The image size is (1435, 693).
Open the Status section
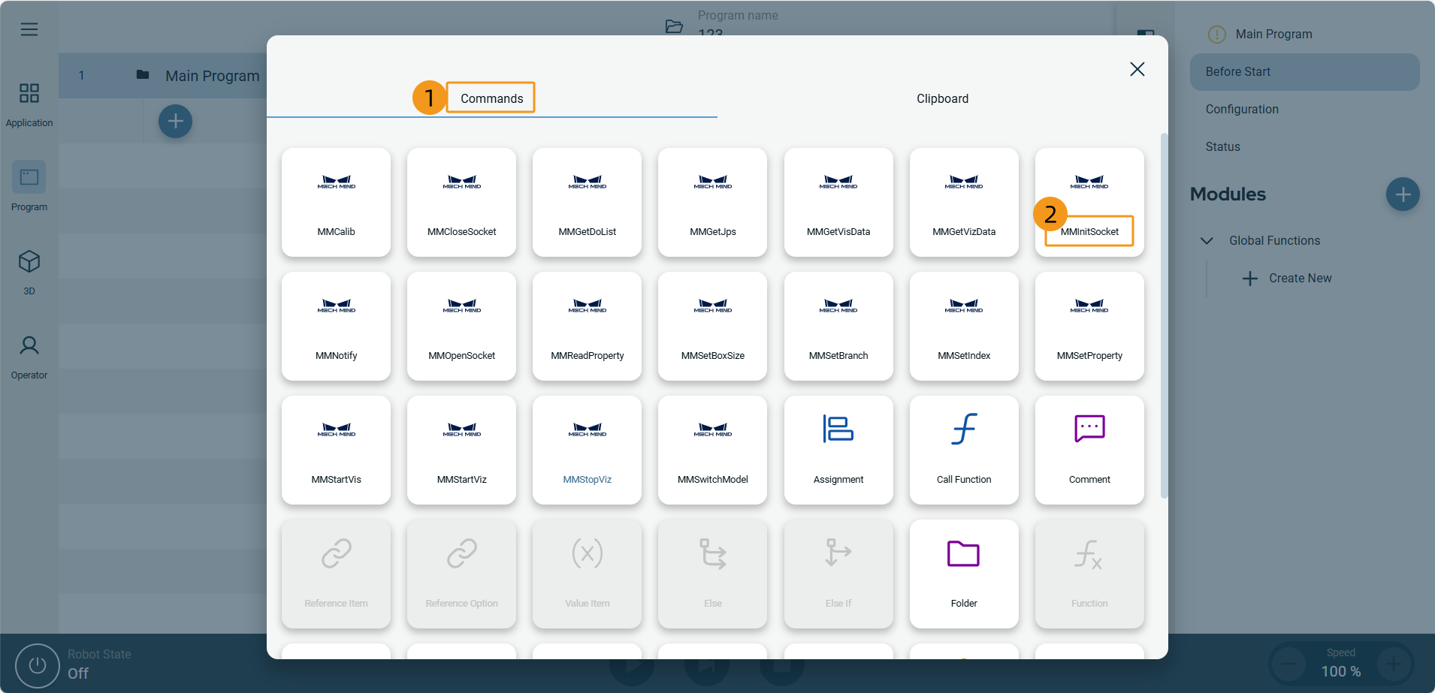coord(1222,147)
